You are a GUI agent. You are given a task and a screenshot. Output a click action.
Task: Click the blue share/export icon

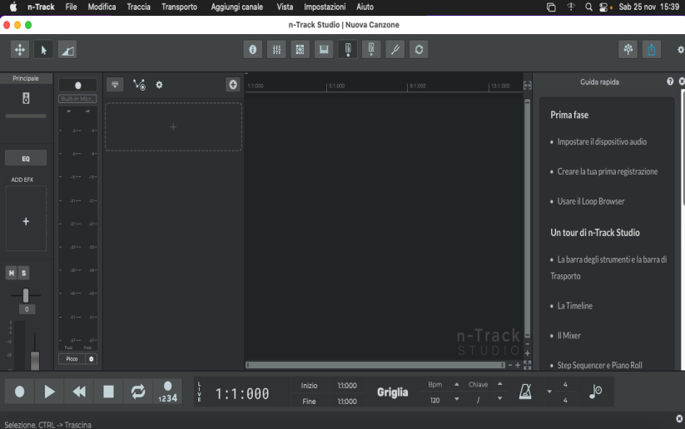tap(652, 49)
